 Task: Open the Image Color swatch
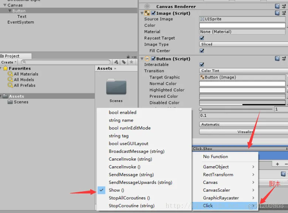pos(242,25)
